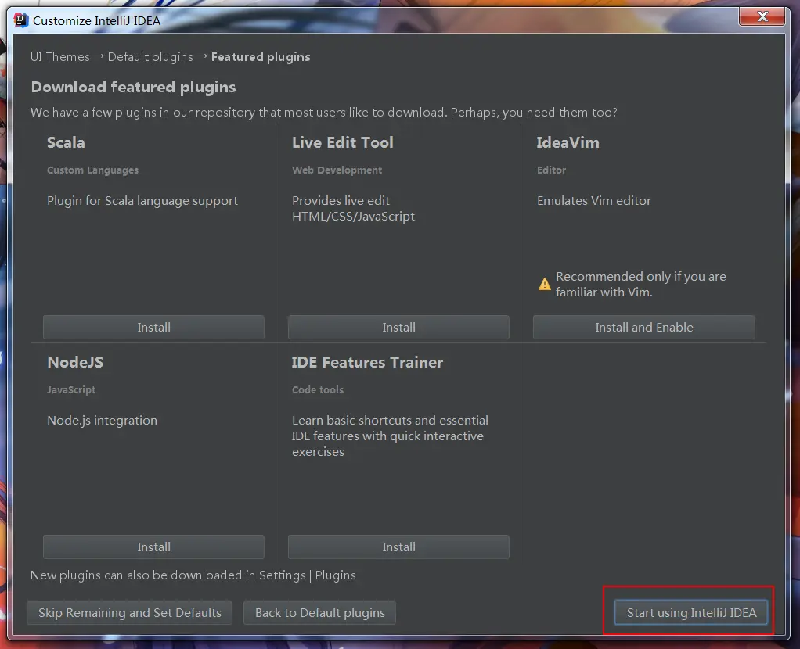Go Back to Default plugins
800x649 pixels.
tap(320, 613)
